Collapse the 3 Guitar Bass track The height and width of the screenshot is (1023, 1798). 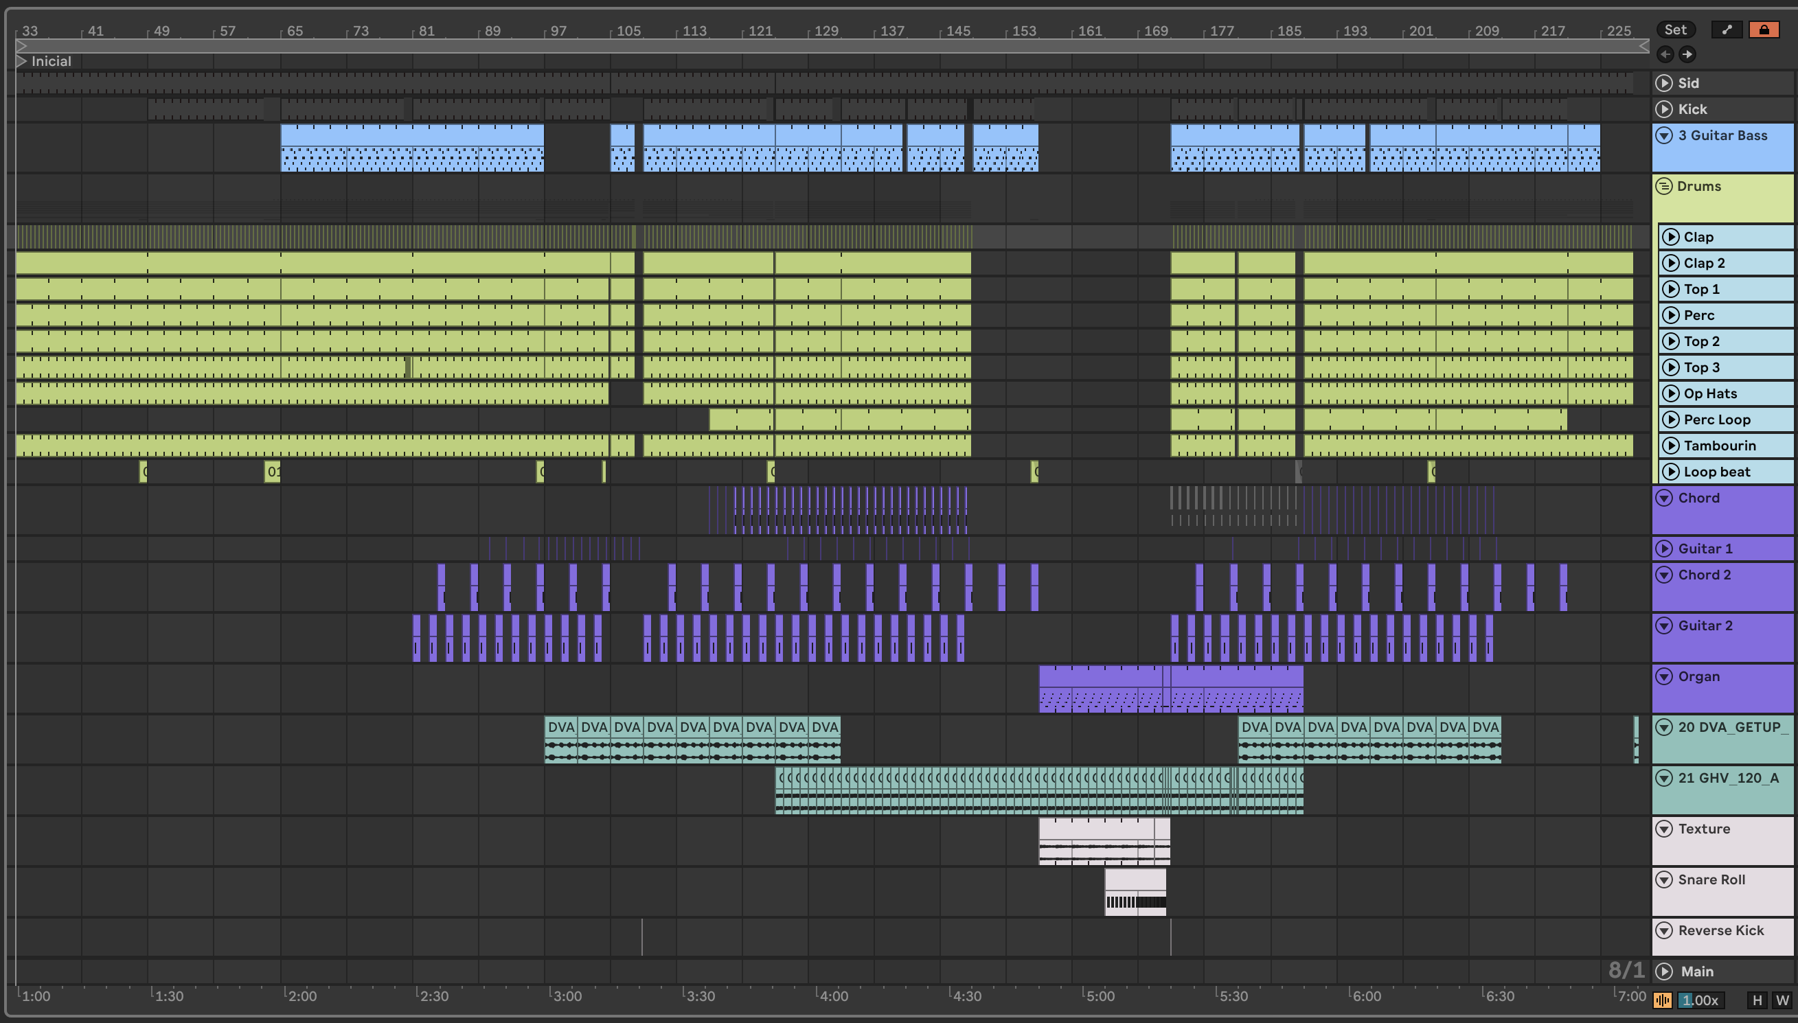click(x=1664, y=136)
